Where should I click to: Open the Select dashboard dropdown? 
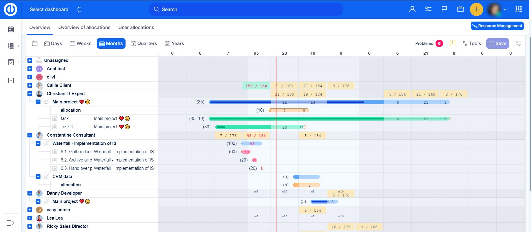pos(55,9)
